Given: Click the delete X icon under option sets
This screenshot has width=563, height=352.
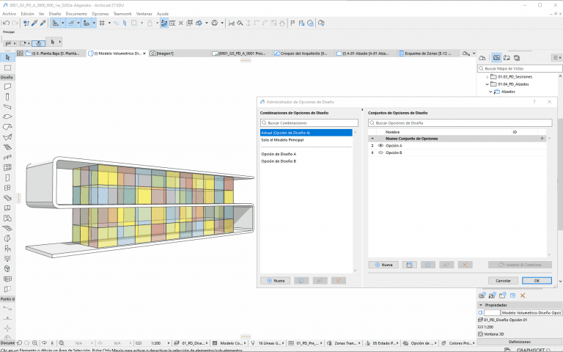Looking at the screenshot, I should tap(464, 264).
